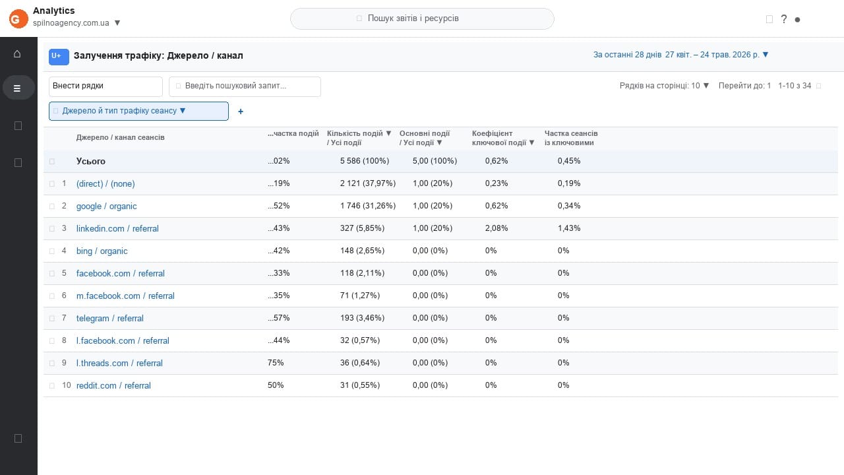The width and height of the screenshot is (844, 475).
Task: Tick the checkbox for (direct) / (none) row
Action: [x=52, y=183]
